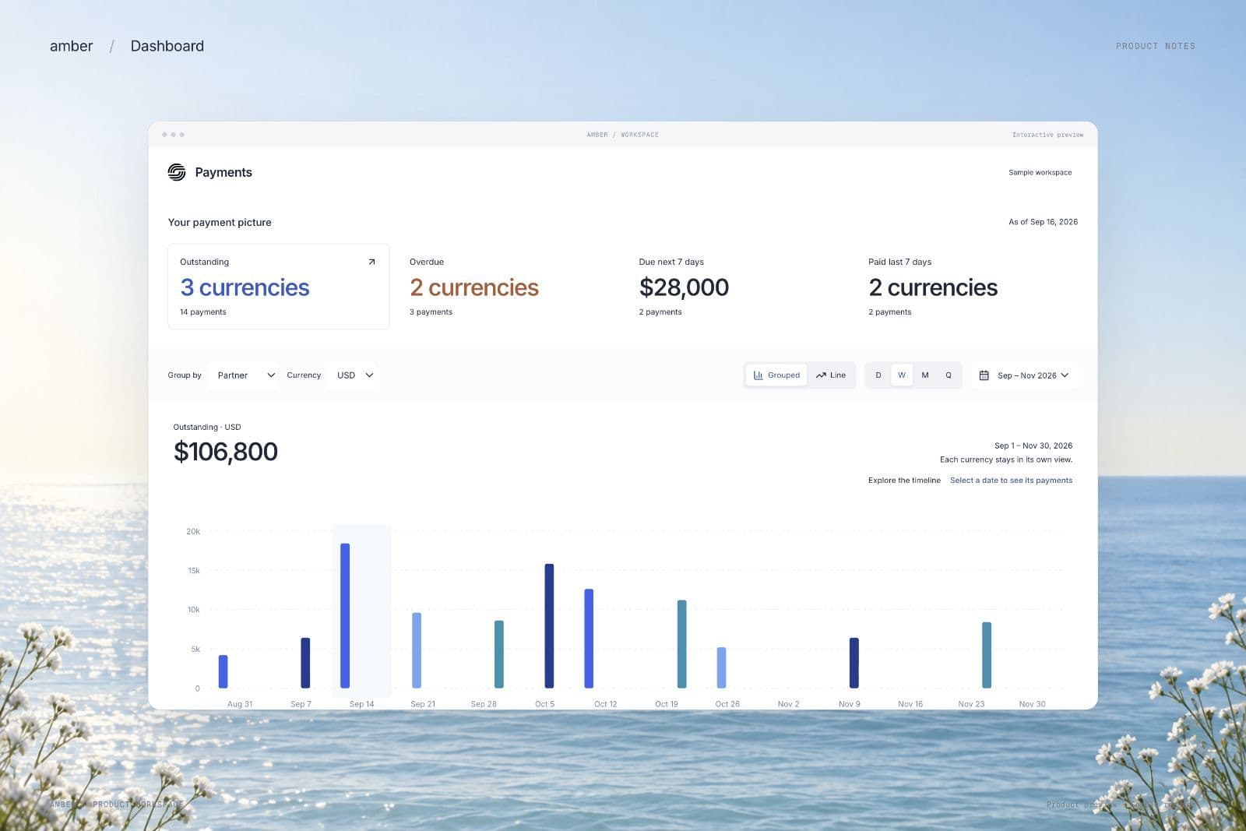Switch chart to Grouped view
This screenshot has width=1246, height=831.
(x=776, y=375)
